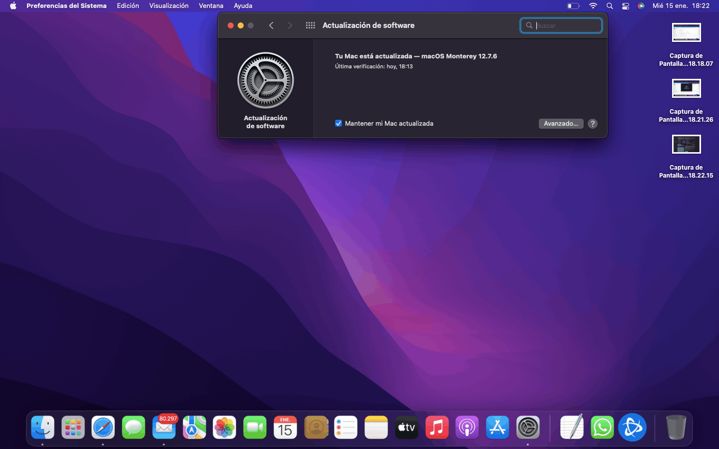Open Control Center in the menu bar
Viewport: 719px width, 449px height.
626,6
